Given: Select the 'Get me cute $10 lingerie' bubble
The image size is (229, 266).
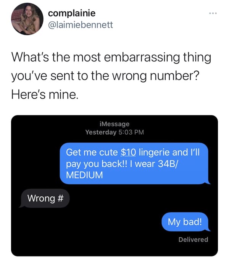Looking at the screenshot, I should pos(135,164).
